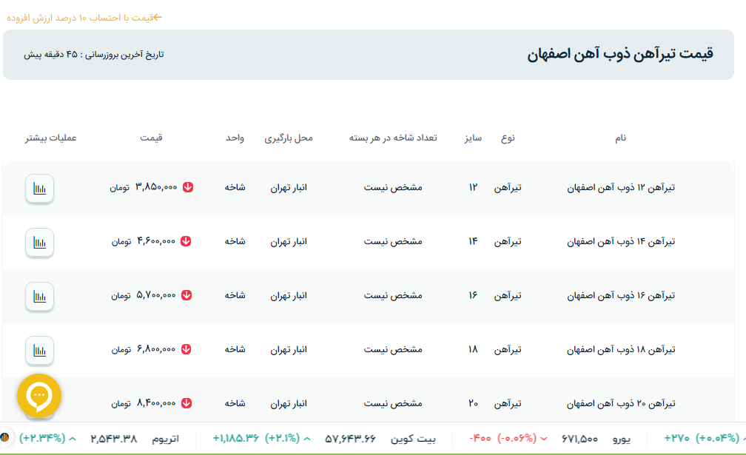Select اتریوم in the bottom ticker
The width and height of the screenshot is (746, 455).
point(165,438)
